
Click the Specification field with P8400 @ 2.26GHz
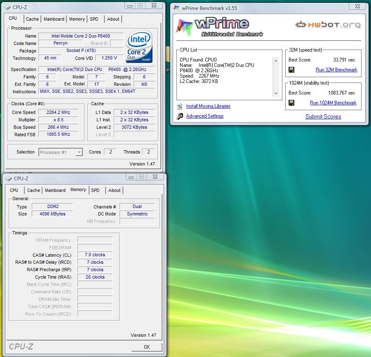97,69
